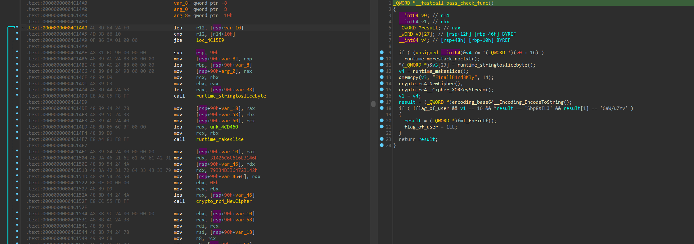694x244 pixels.
Task: Select highlighted address .text:00000000004C14A0 with lea
Action: tap(56, 28)
